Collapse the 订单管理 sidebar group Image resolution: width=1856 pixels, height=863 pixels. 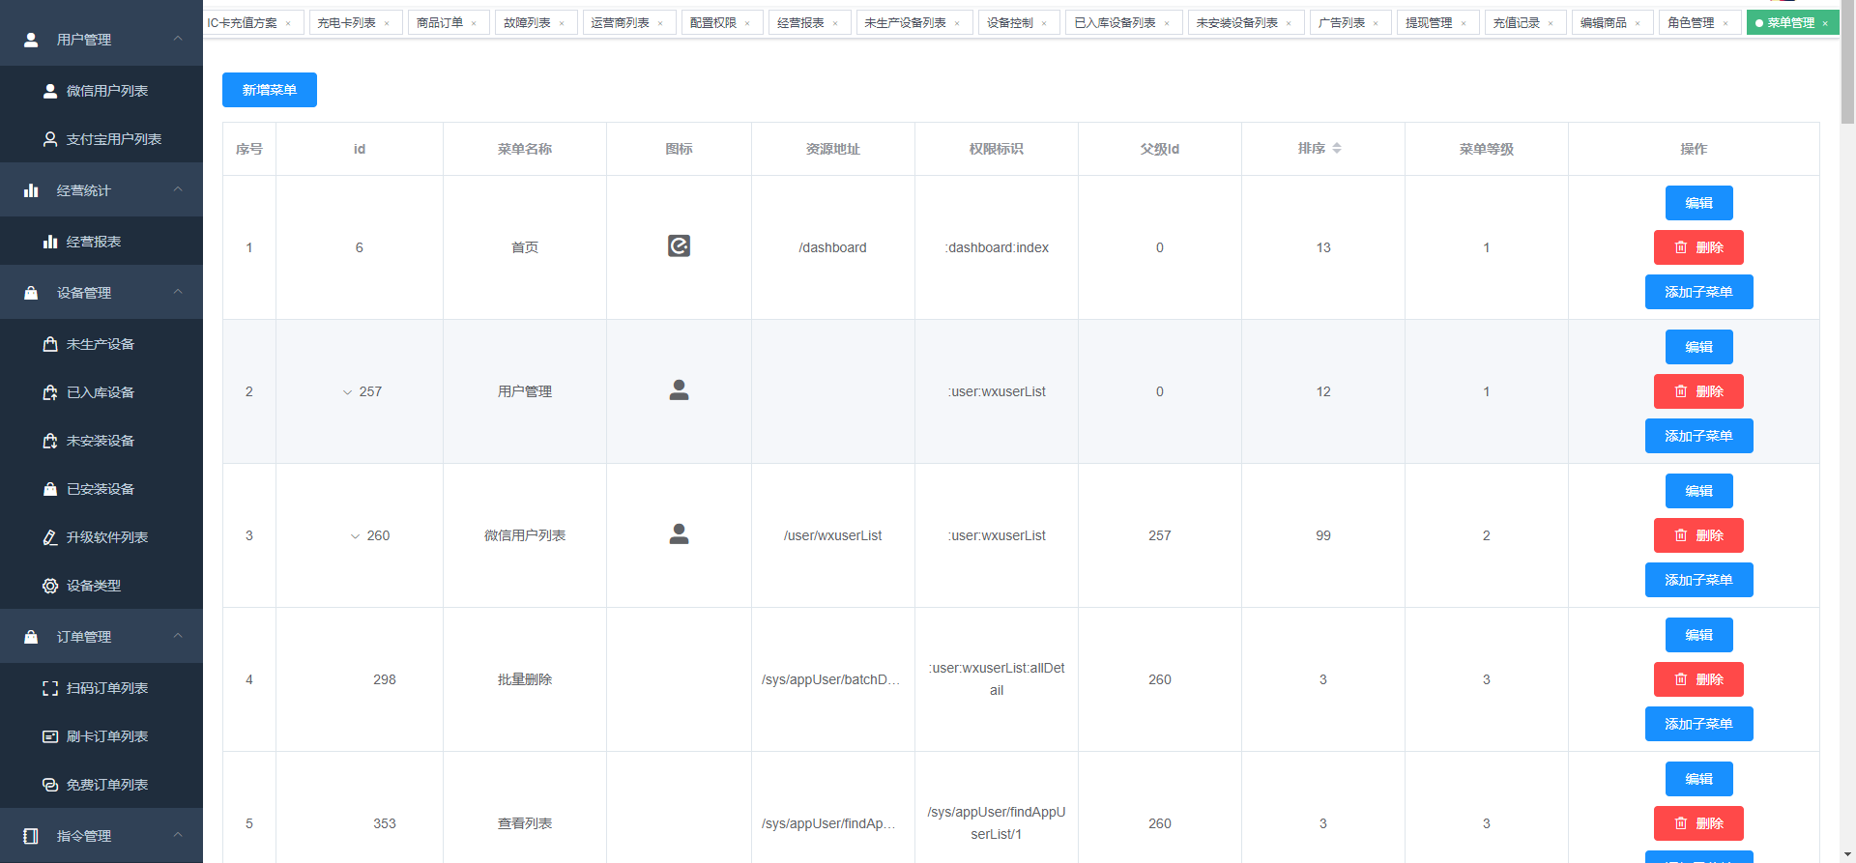click(x=178, y=636)
